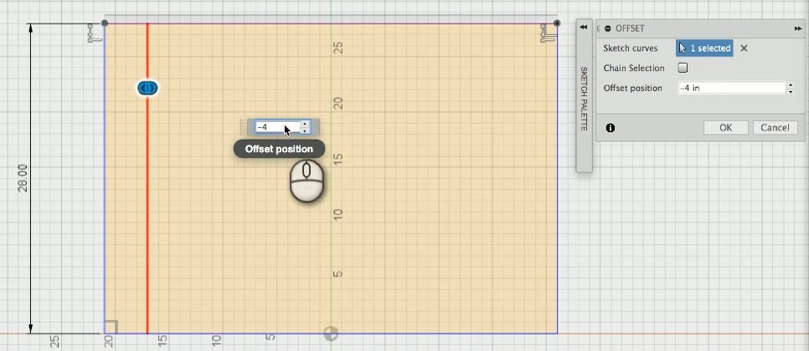Image resolution: width=809 pixels, height=351 pixels.
Task: Increase in-canvas offset value with up arrow
Action: (306, 124)
